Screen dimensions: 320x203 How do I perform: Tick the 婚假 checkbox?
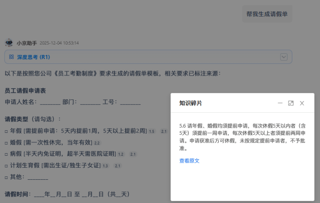[6, 143]
